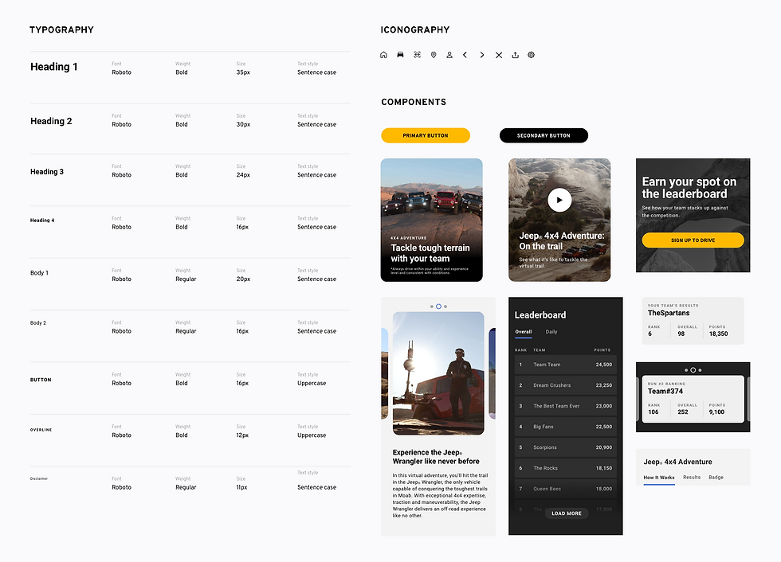Click the user profile icon
This screenshot has height=562, width=781.
click(449, 55)
